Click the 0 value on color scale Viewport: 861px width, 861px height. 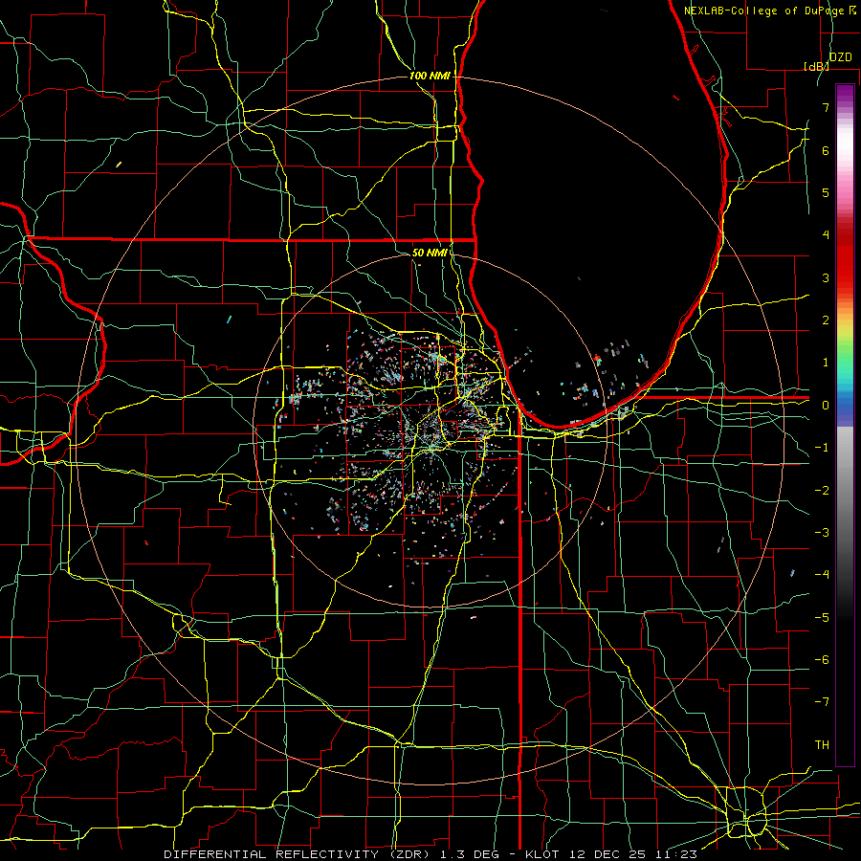pos(826,406)
